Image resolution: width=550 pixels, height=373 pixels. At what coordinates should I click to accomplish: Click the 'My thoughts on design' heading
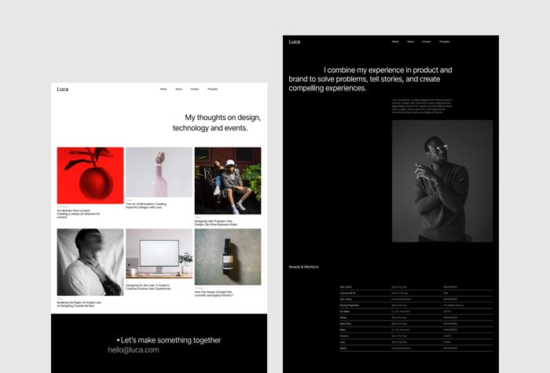pyautogui.click(x=217, y=123)
